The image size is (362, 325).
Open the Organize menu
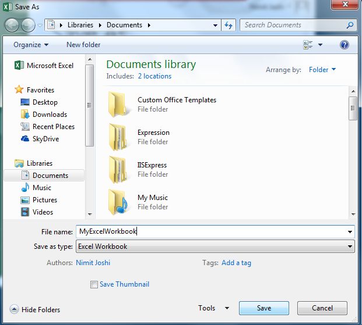31,45
